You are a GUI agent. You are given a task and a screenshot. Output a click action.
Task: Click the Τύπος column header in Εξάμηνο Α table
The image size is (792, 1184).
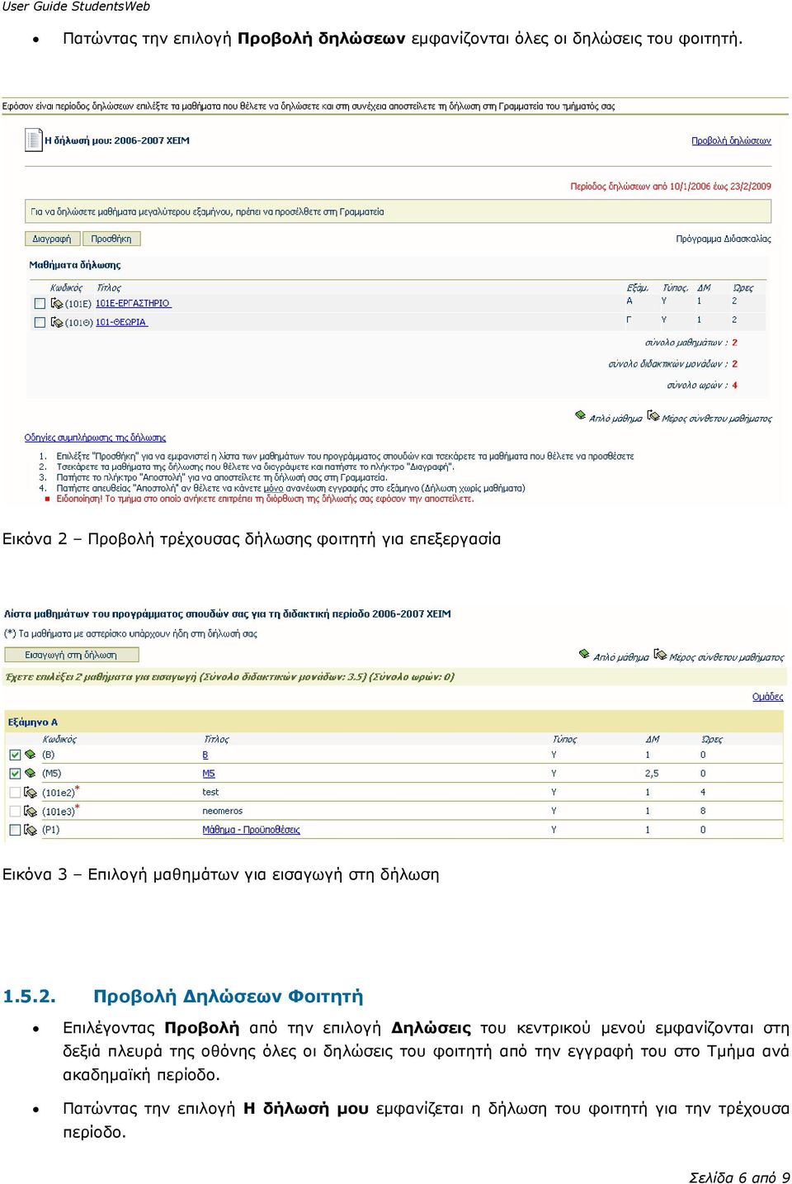(564, 739)
